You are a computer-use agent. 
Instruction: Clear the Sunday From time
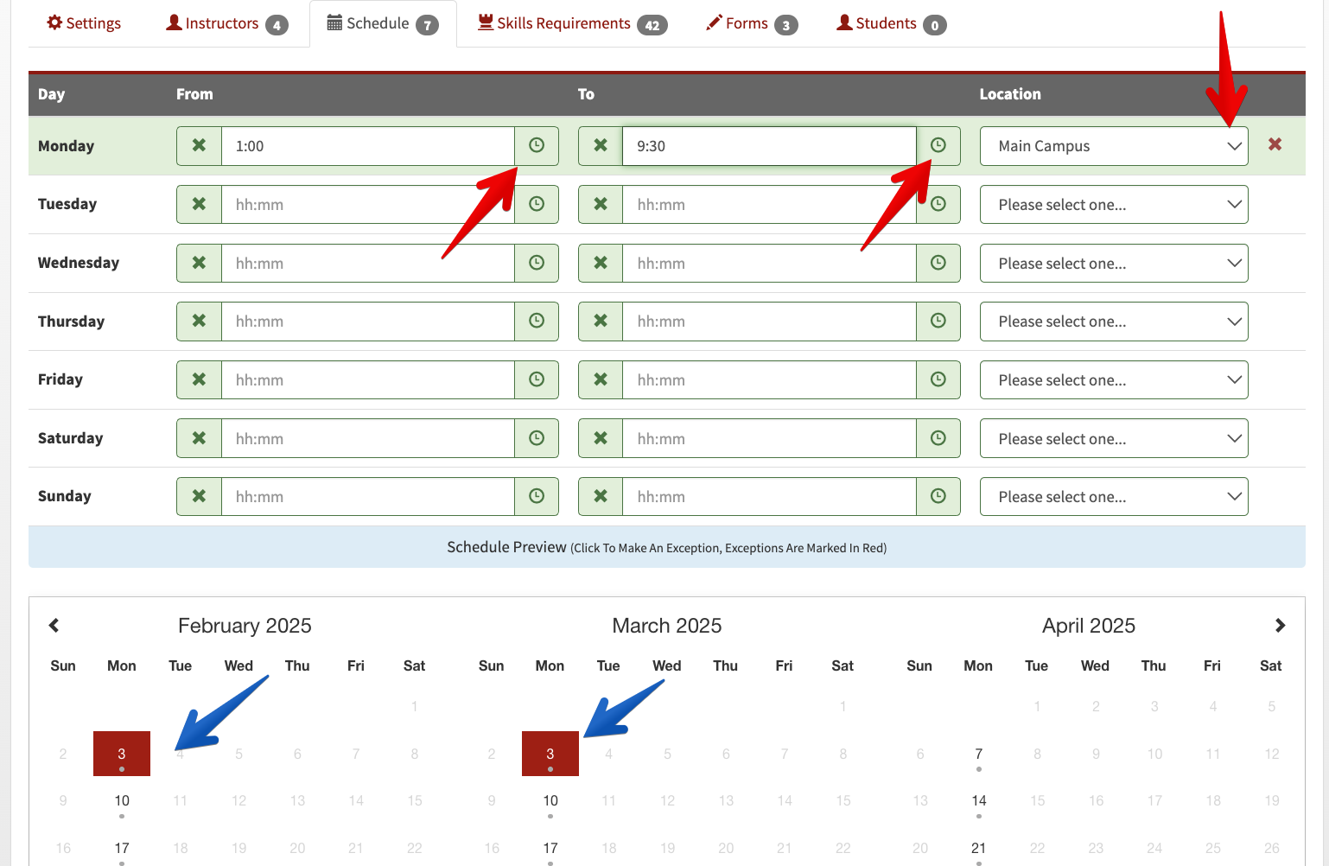pyautogui.click(x=199, y=496)
